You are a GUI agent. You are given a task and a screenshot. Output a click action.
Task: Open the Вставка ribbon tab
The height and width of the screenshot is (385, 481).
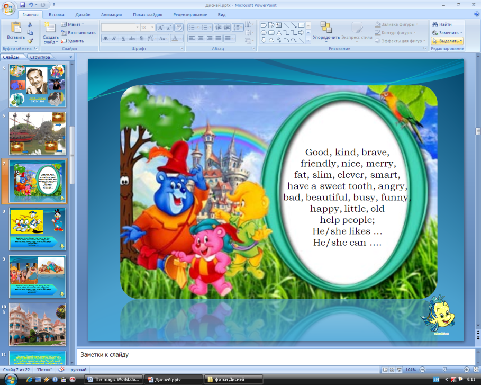pos(57,15)
